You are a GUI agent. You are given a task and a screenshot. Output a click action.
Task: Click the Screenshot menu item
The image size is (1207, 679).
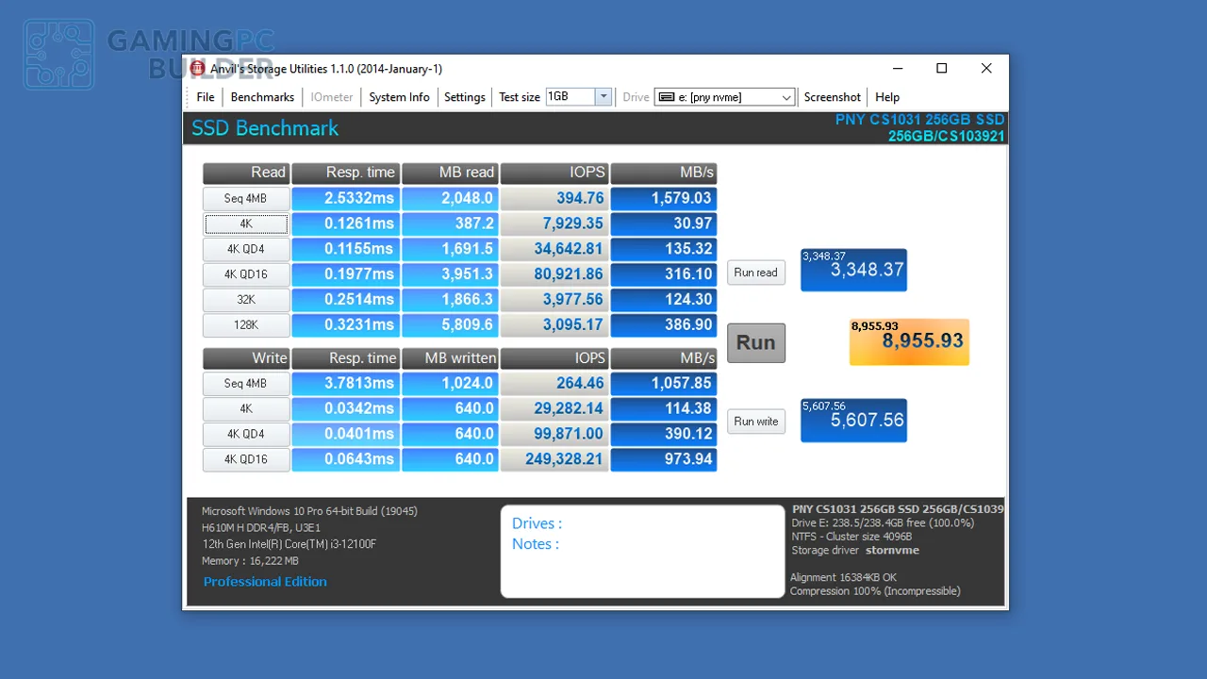tap(832, 97)
